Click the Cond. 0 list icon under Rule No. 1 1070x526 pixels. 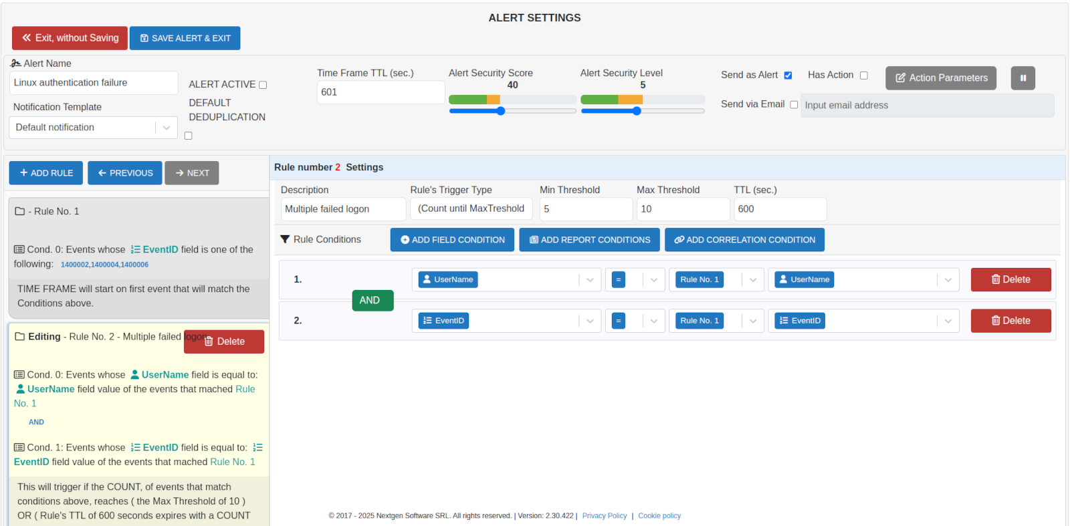[x=19, y=249]
